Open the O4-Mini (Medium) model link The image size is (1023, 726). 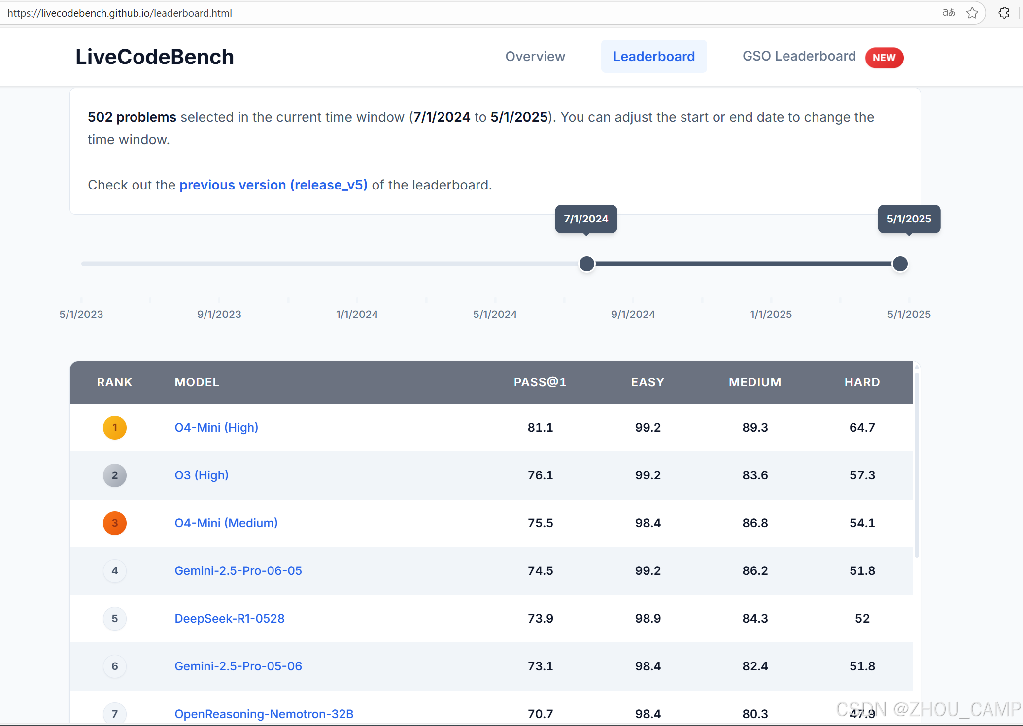pyautogui.click(x=226, y=523)
